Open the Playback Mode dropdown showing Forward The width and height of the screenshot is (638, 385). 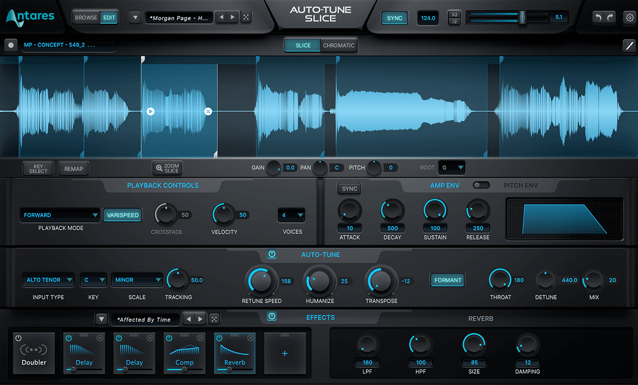click(x=59, y=215)
